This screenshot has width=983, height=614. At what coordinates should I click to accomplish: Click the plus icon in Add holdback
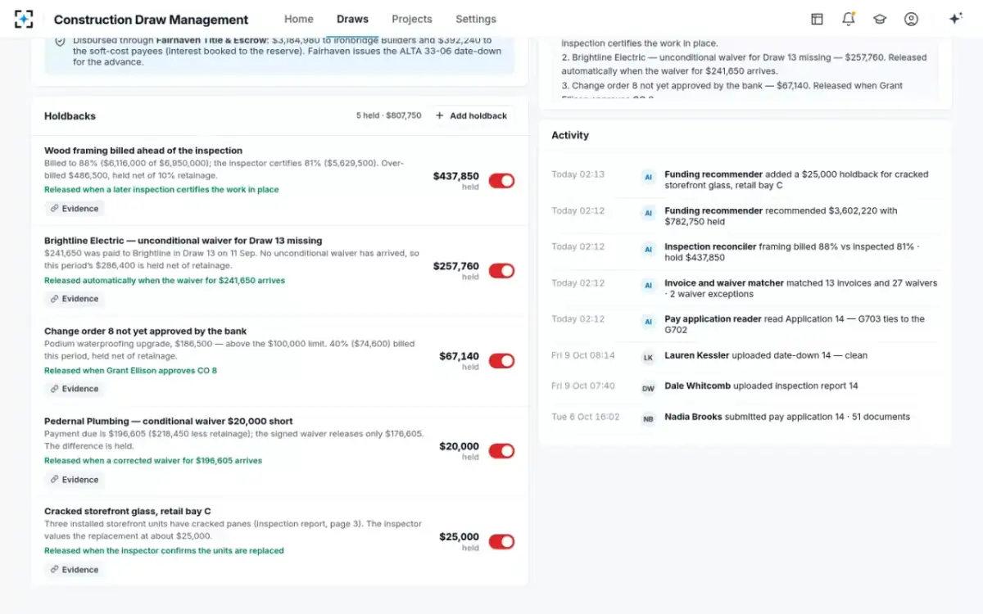pos(440,115)
